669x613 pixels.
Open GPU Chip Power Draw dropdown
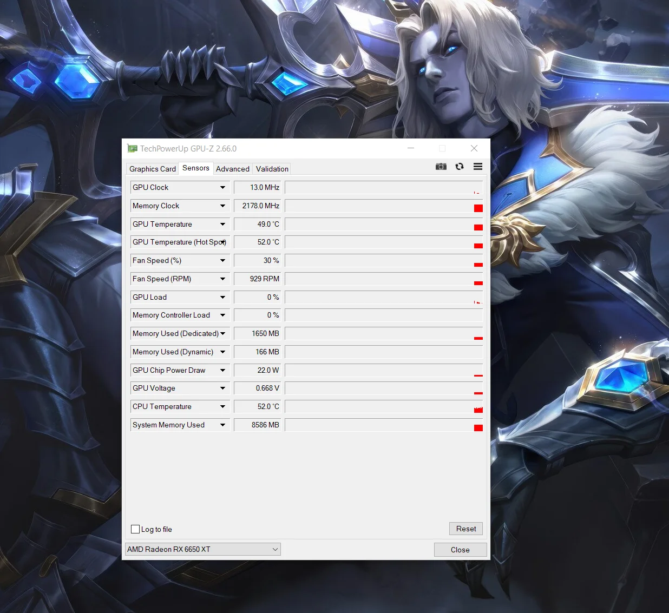[222, 370]
